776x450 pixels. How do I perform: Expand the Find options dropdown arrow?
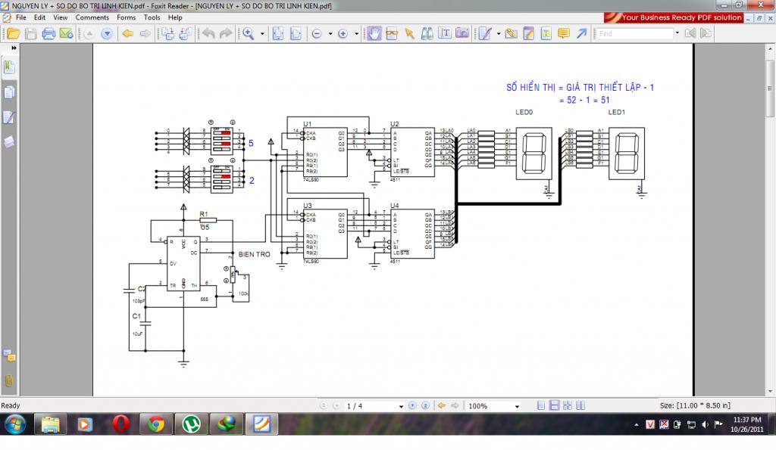677,34
